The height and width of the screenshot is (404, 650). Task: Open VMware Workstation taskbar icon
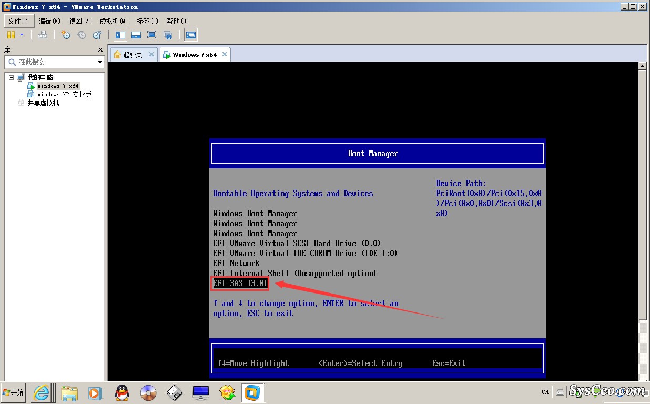[253, 392]
